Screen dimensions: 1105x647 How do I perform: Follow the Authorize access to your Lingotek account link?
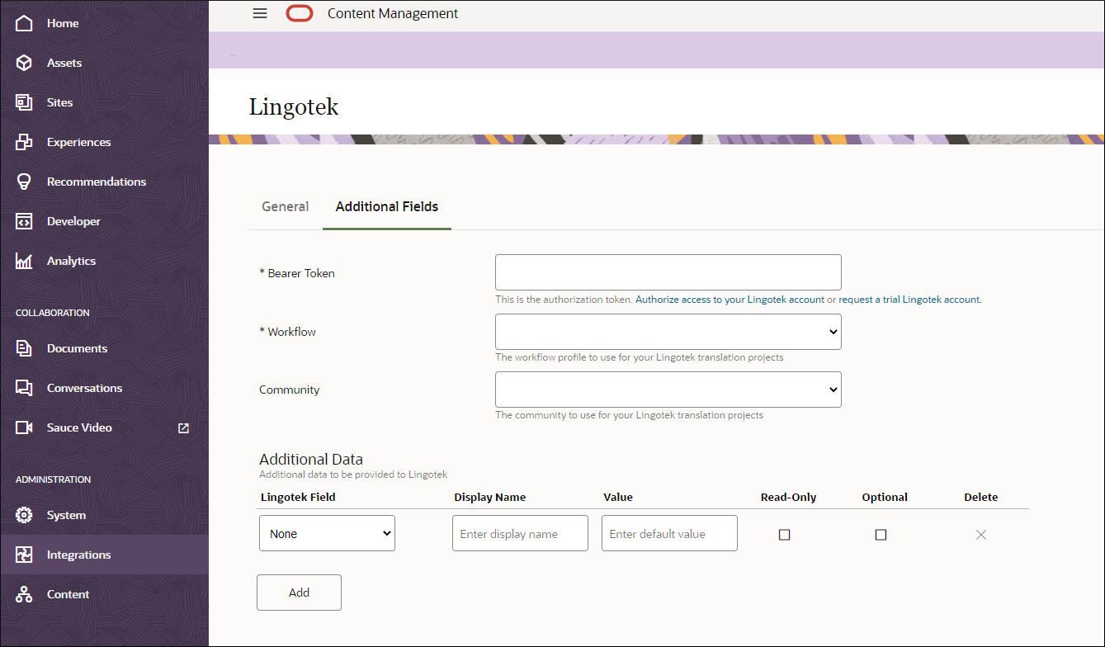(730, 300)
